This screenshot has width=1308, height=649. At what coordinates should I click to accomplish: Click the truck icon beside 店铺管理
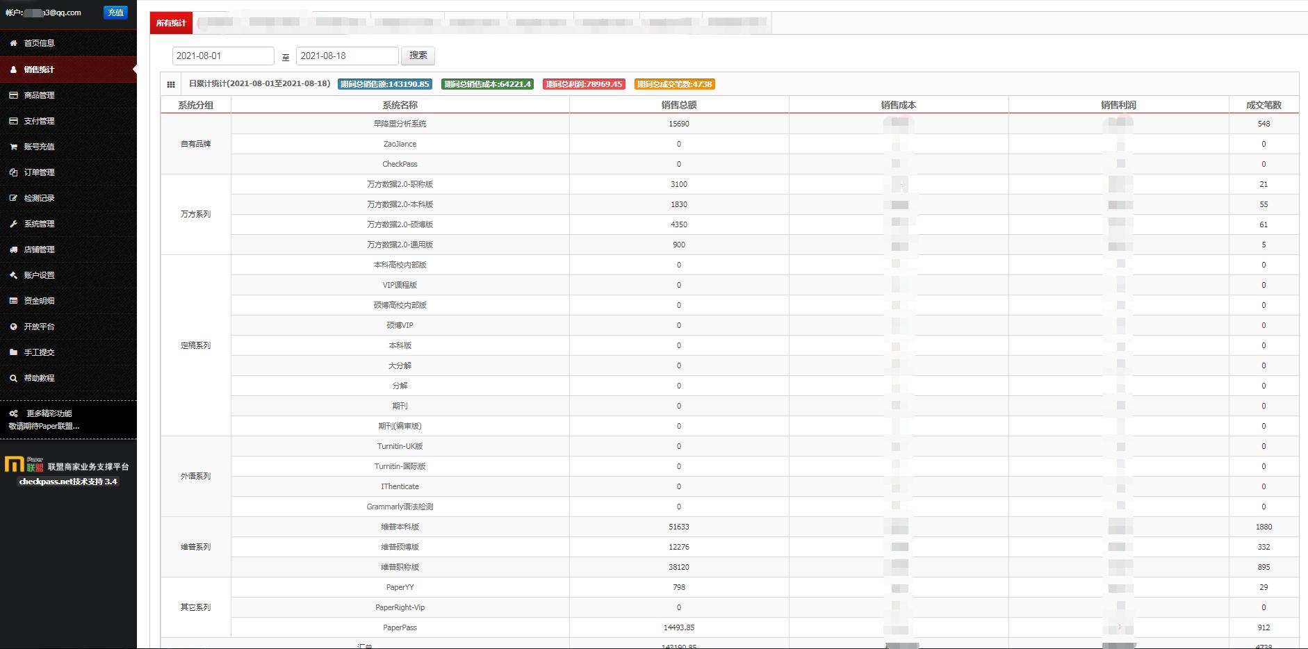13,249
